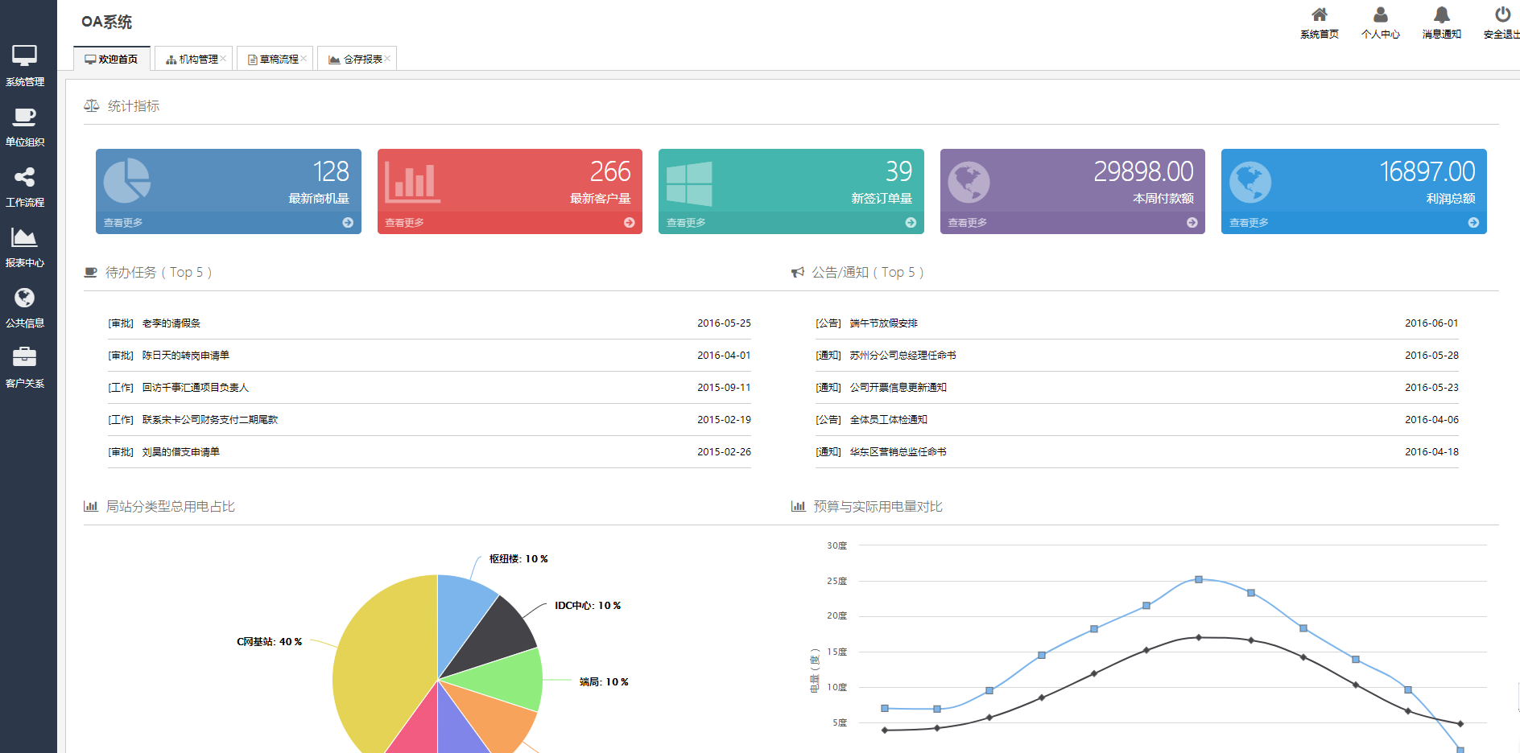The image size is (1520, 753).
Task: Select the 工作流程 share icon
Action: [24, 178]
